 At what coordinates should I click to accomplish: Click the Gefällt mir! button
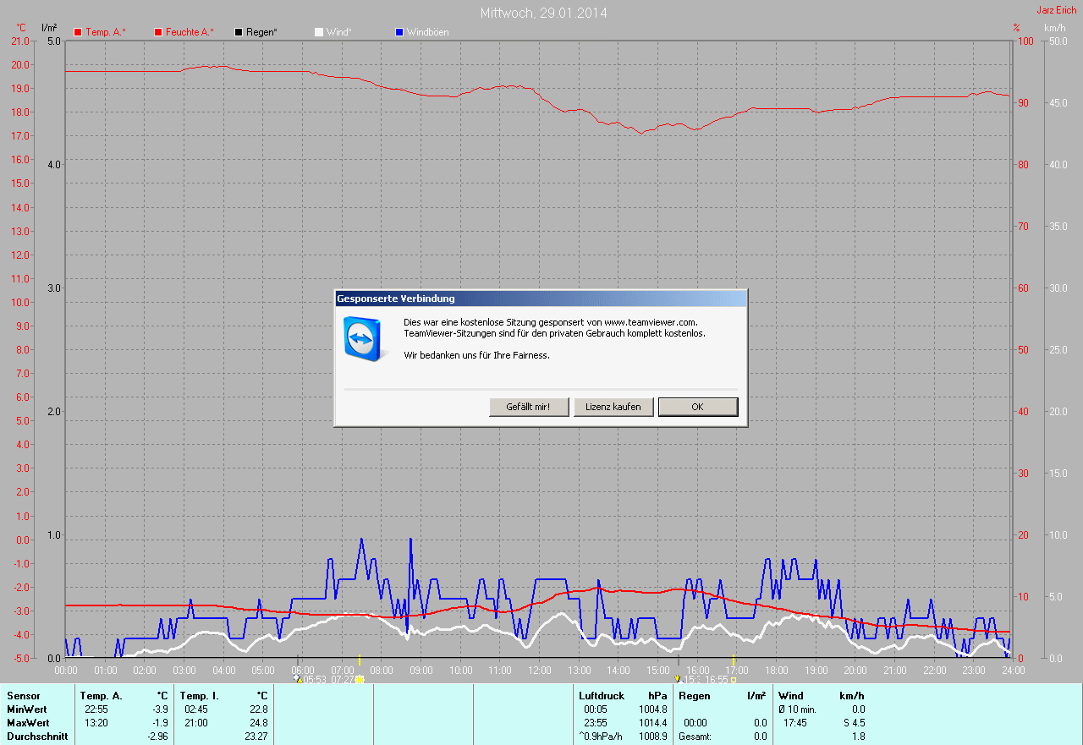(529, 407)
